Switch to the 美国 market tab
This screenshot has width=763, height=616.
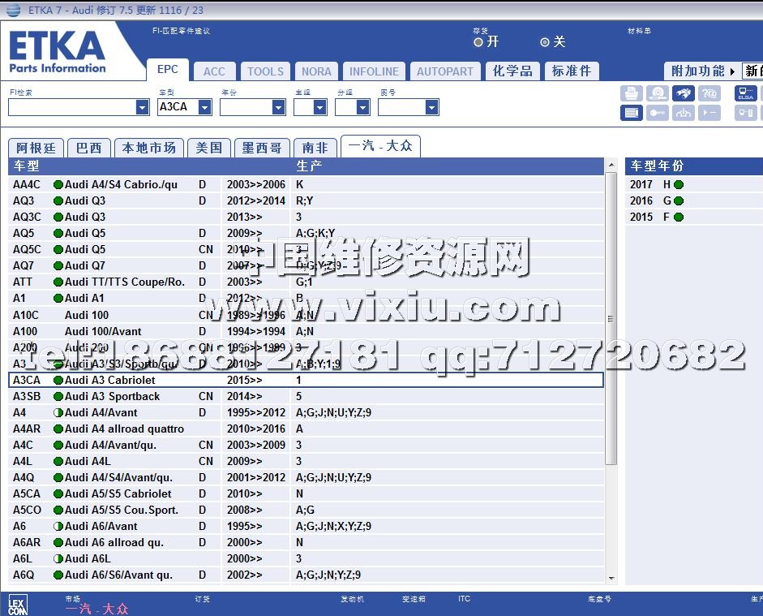tap(209, 148)
